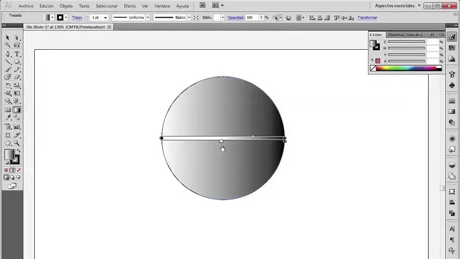
Task: Switch to the Guía de color tab
Action: click(414, 35)
